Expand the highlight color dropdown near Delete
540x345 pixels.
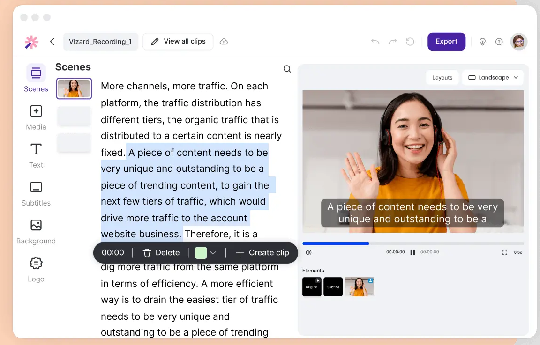(x=212, y=252)
